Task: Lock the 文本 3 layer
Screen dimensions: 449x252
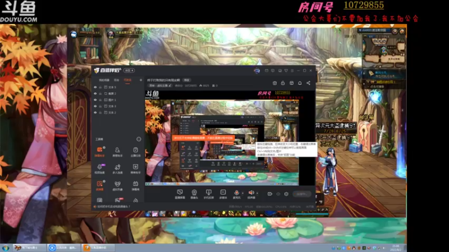Action: click(x=100, y=106)
